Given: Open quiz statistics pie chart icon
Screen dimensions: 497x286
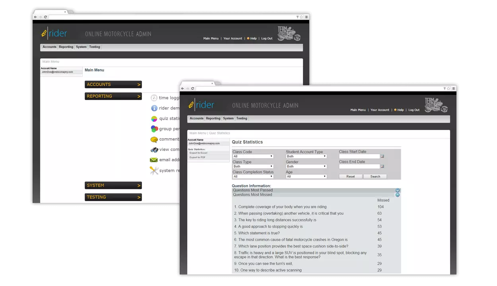Looking at the screenshot, I should [154, 118].
